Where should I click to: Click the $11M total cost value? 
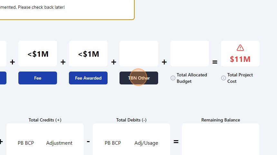click(240, 59)
